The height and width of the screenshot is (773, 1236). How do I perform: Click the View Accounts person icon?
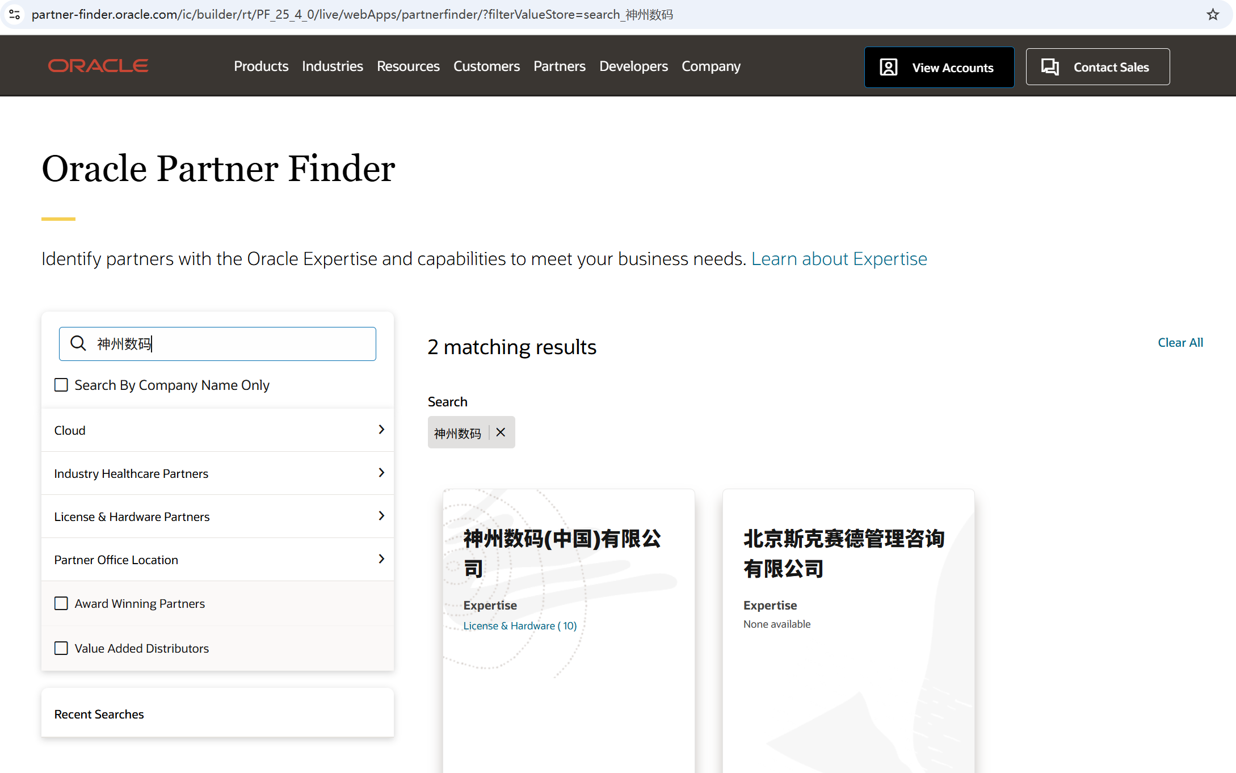tap(888, 67)
